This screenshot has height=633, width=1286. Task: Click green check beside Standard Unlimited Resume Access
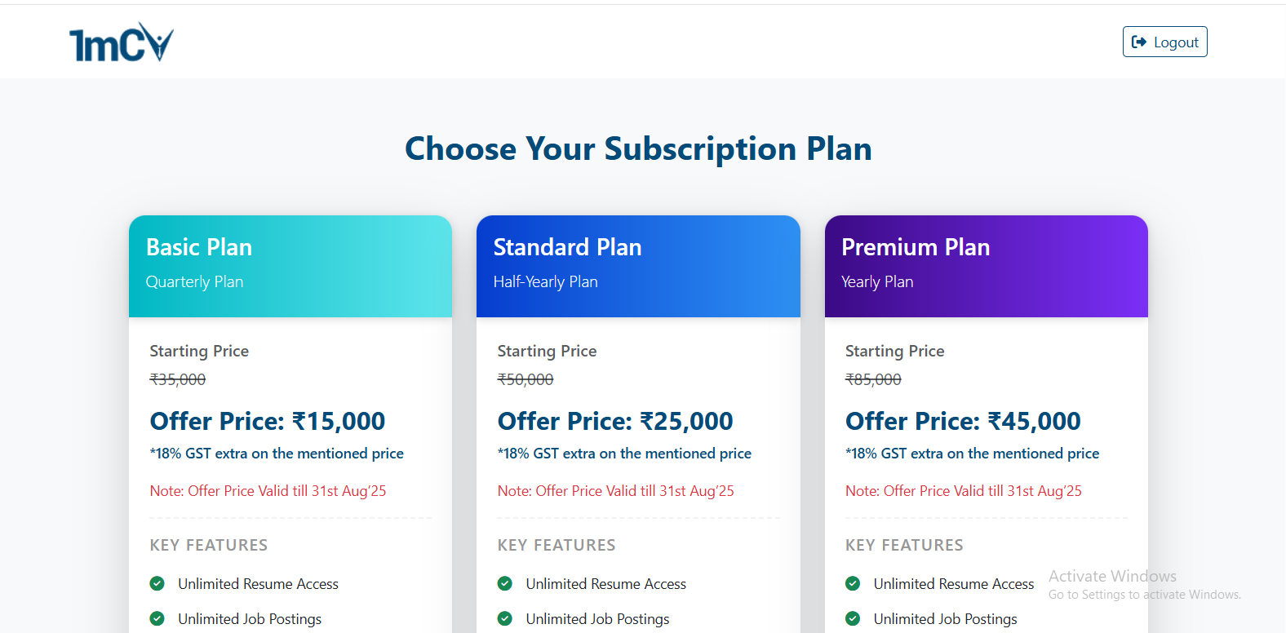click(x=505, y=583)
